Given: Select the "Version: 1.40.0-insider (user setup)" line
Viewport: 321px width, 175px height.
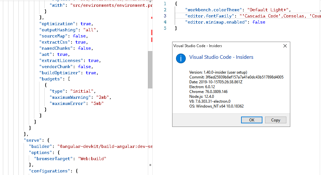Looking at the screenshot, I should pyautogui.click(x=218, y=72).
